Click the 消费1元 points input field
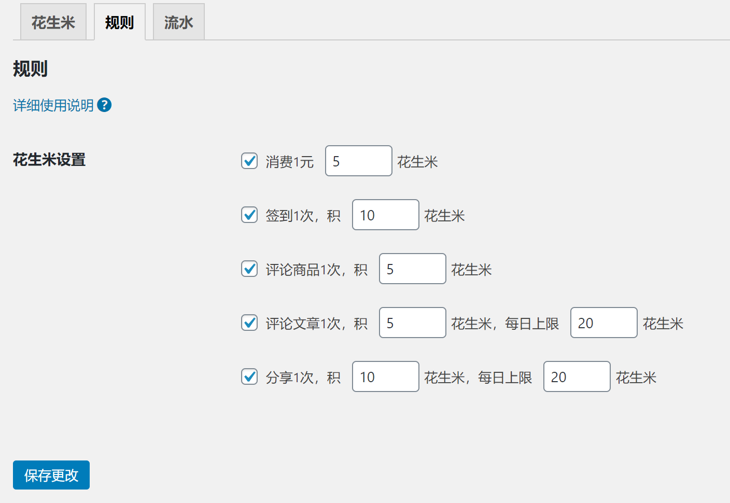Viewport: 730px width, 503px height. tap(358, 161)
